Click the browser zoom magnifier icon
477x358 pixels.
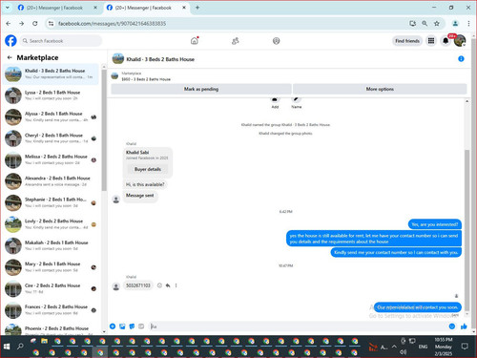point(425,24)
